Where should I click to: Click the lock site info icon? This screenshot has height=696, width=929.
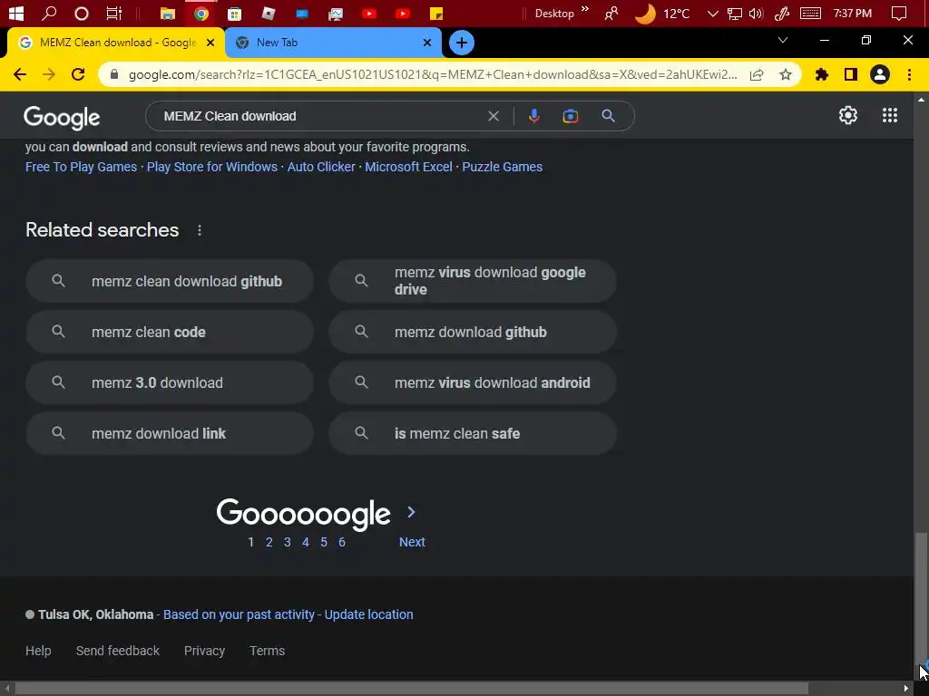click(x=114, y=74)
